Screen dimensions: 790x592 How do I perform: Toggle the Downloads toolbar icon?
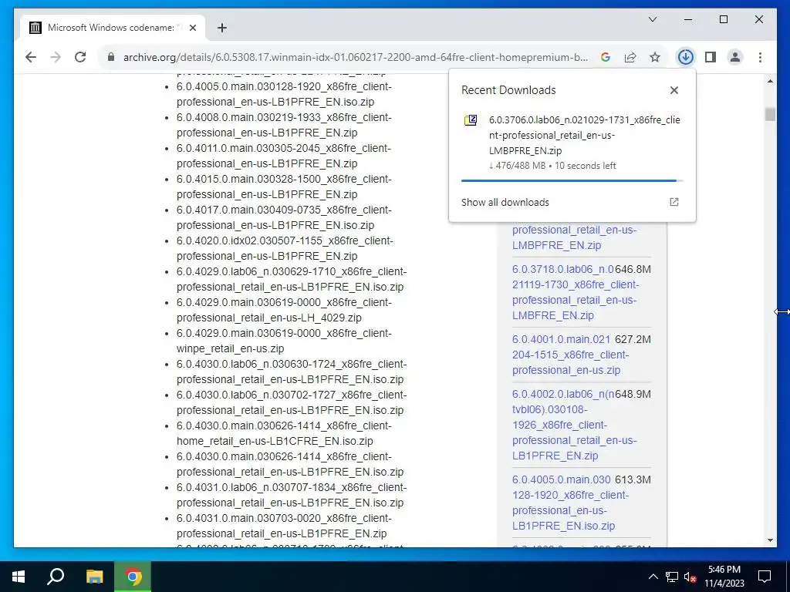point(685,57)
